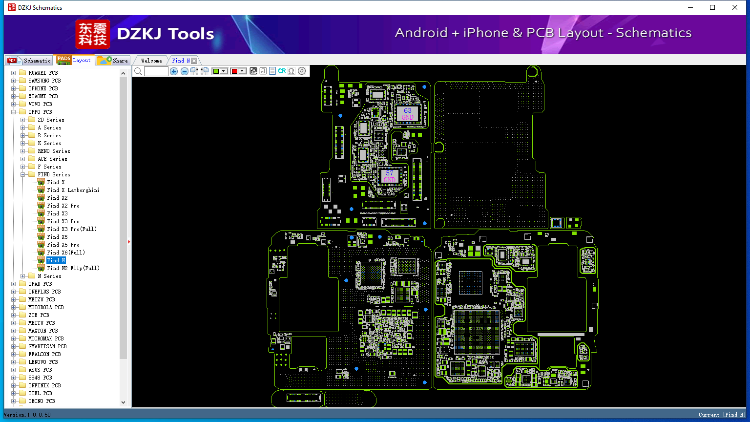
Task: Click the tree scrollbar down arrow
Action: pyautogui.click(x=123, y=402)
